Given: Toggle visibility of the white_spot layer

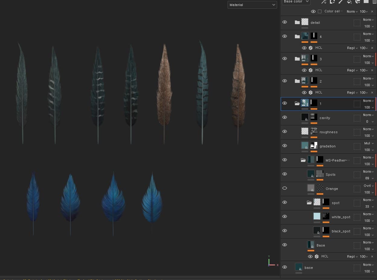Looking at the screenshot, I should (284, 216).
